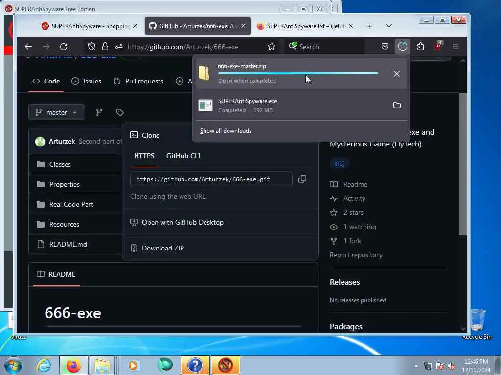Open the Issues tab
Viewport: 501px width, 375px height.
tap(86, 82)
